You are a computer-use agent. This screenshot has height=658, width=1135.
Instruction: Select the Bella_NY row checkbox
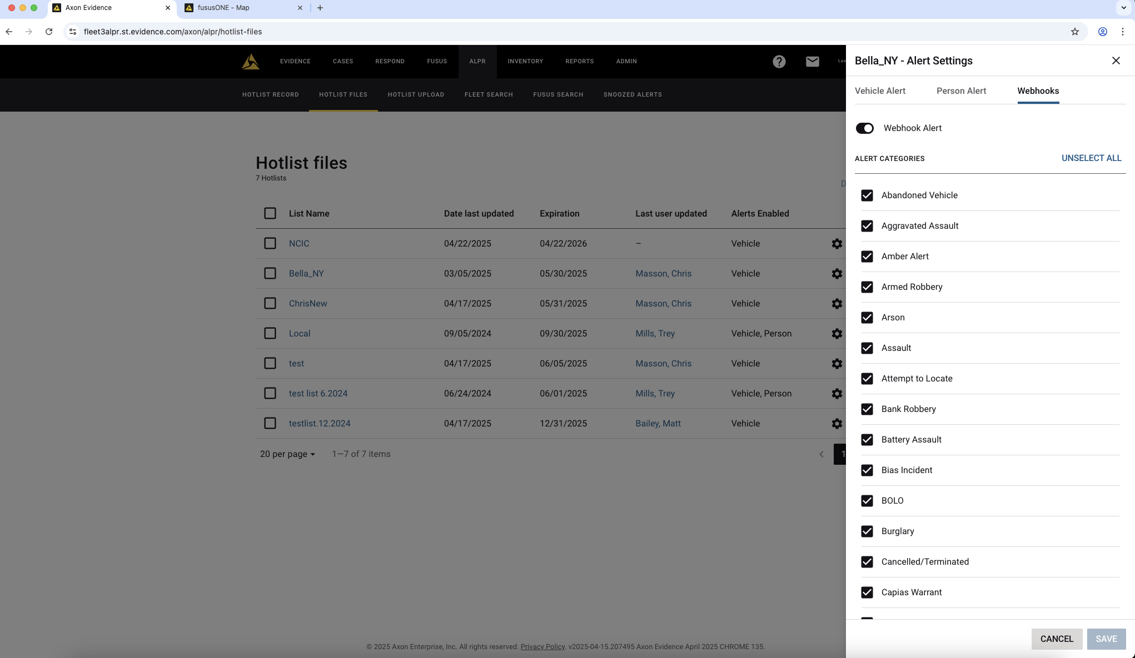point(270,273)
